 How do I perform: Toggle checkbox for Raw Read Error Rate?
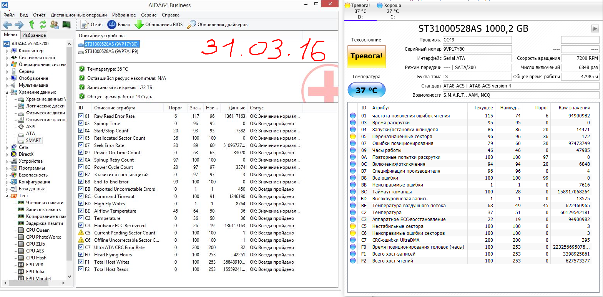click(81, 116)
